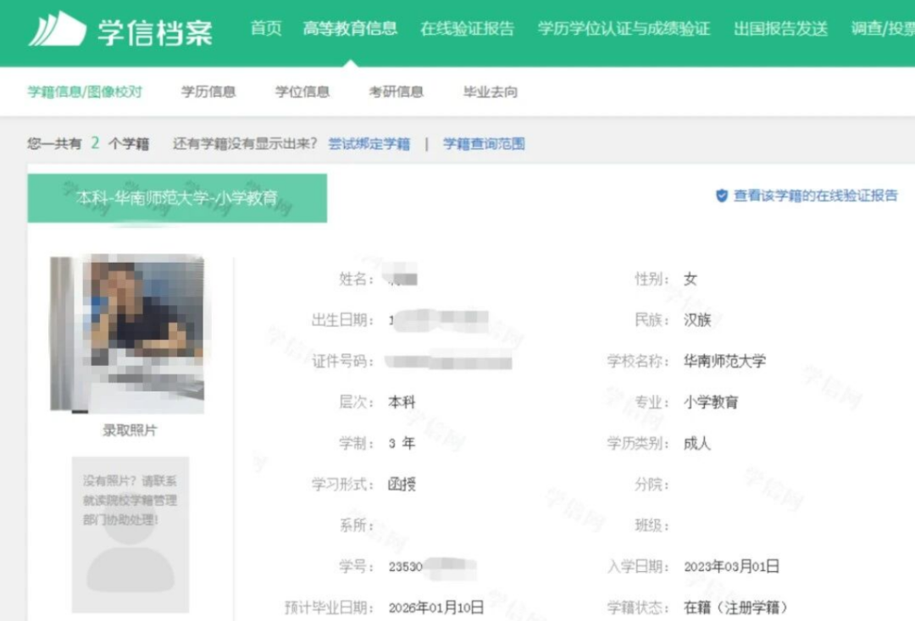Click the 录取照片 caption
The width and height of the screenshot is (915, 621).
(x=130, y=430)
